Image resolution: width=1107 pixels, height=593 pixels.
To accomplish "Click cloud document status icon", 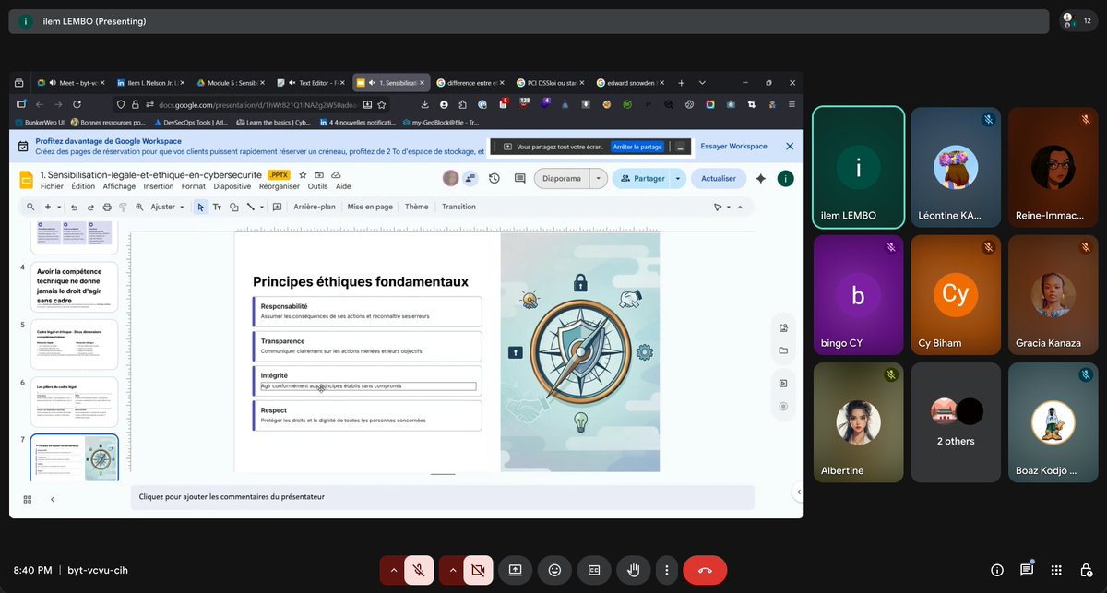I will [x=336, y=174].
